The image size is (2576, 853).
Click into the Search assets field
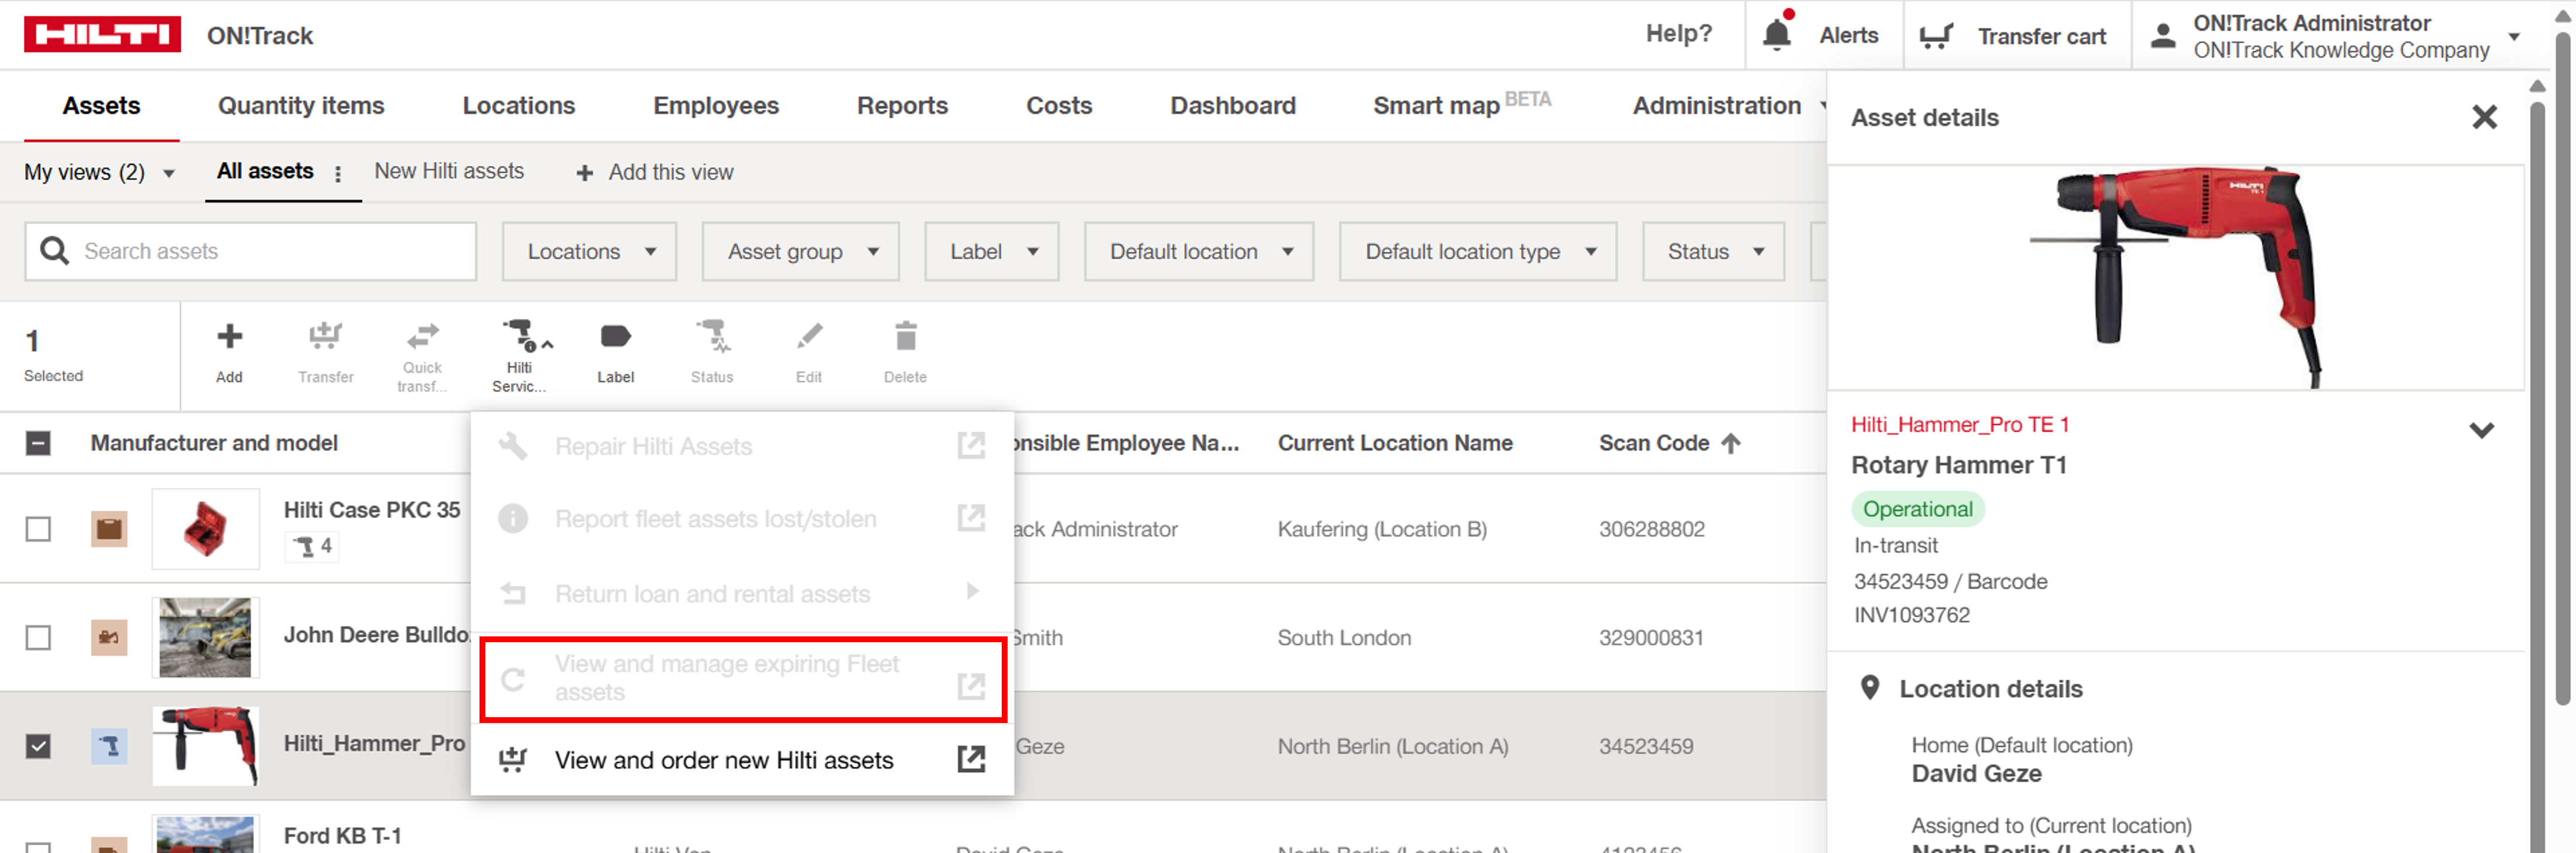coord(251,251)
